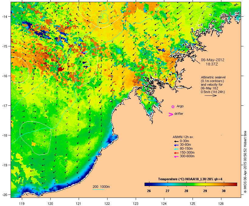Click the '06-May-2012' date label
249x206 pixels.
213,60
